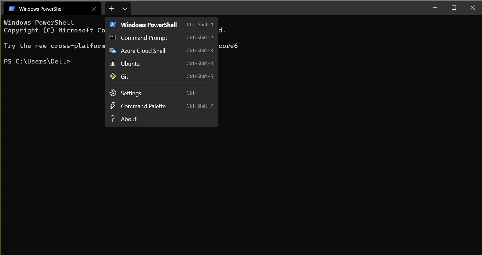Viewport: 482px width, 255px height.
Task: Select the Windows PowerShell profile icon
Action: (x=113, y=24)
